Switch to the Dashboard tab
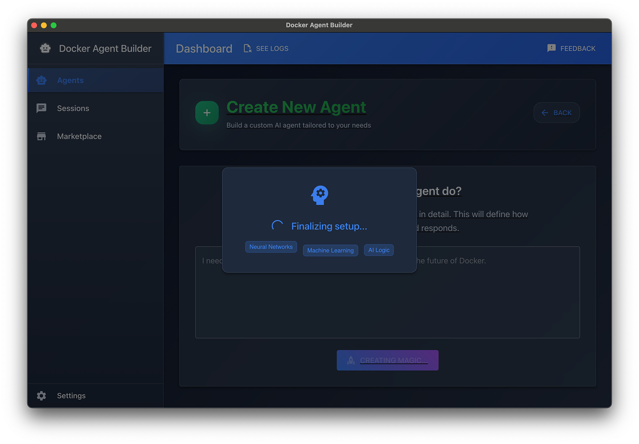639x444 pixels. click(204, 48)
